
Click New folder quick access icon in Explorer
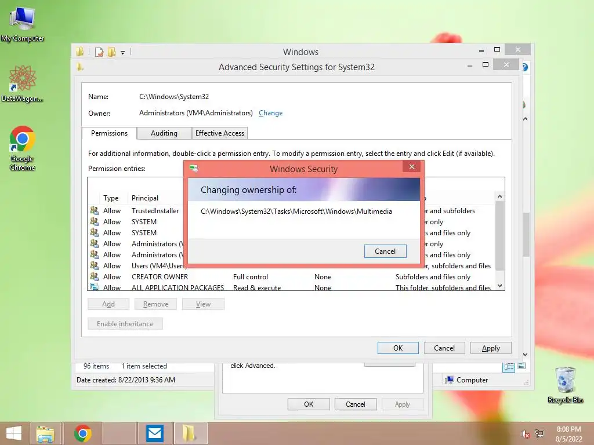[111, 52]
